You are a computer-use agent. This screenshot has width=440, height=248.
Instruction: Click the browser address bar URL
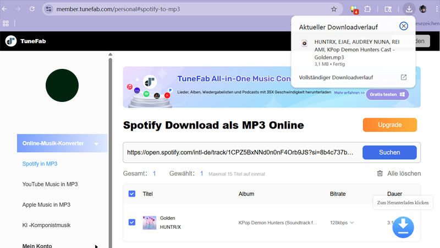(118, 9)
